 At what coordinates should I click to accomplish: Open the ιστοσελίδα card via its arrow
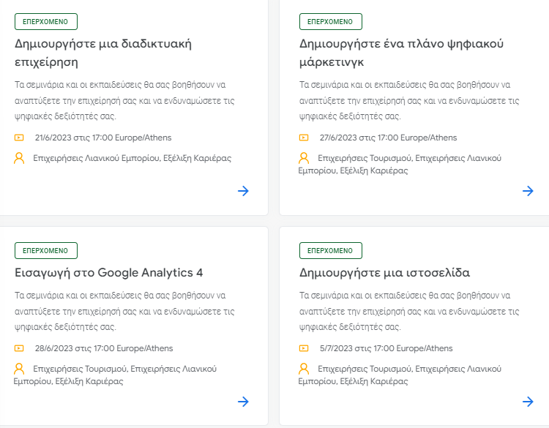528,402
